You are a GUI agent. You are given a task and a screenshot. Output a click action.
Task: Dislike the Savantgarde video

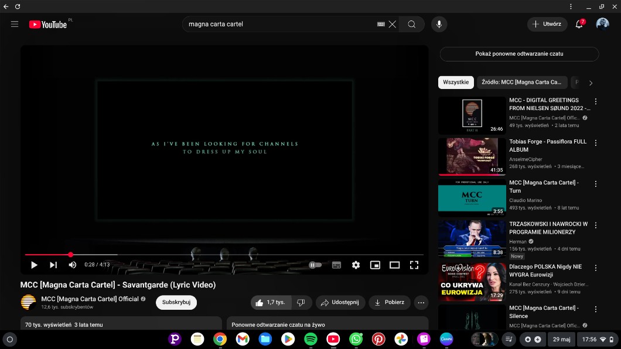(301, 302)
